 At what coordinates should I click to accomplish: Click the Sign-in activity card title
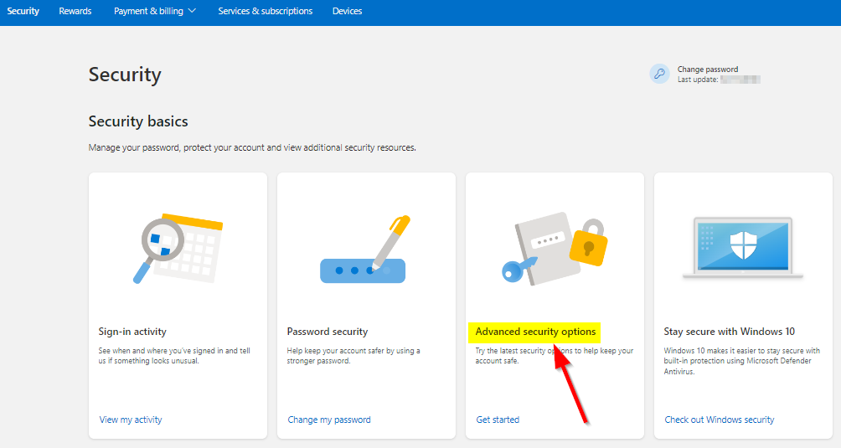(132, 332)
